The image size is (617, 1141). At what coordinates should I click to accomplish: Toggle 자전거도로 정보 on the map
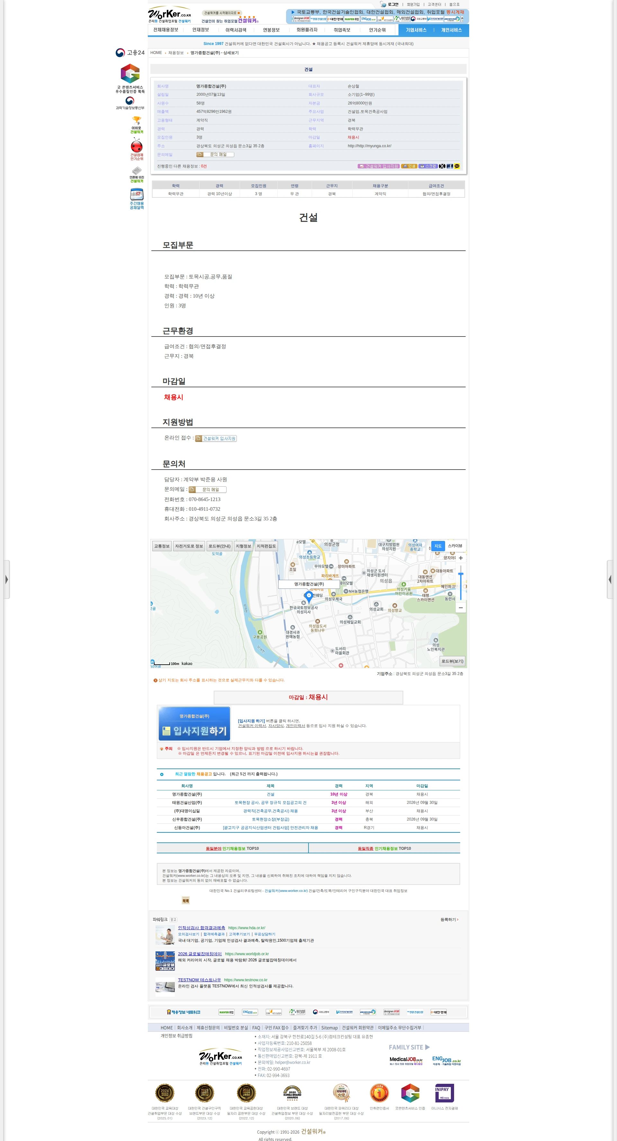coord(189,546)
